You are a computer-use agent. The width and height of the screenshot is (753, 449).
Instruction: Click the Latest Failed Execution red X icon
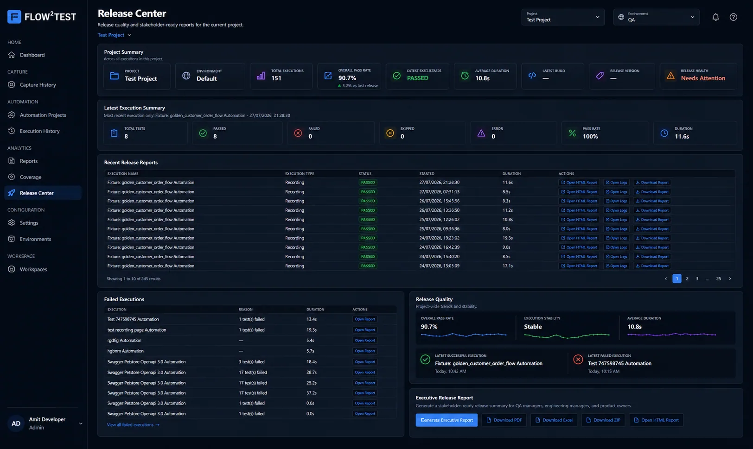[578, 359]
